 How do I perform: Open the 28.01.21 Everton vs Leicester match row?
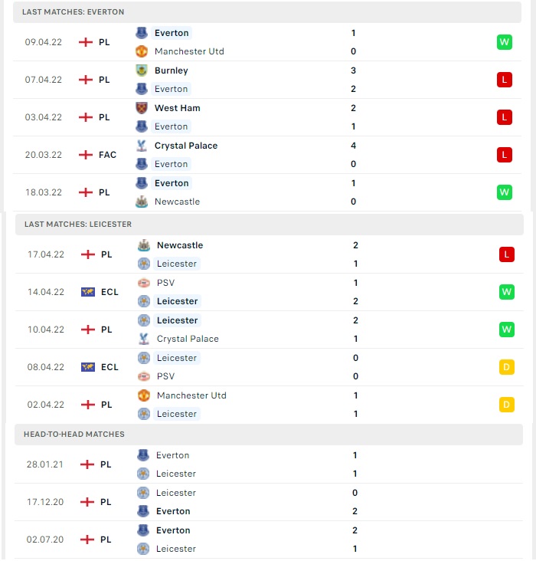pyautogui.click(x=269, y=464)
